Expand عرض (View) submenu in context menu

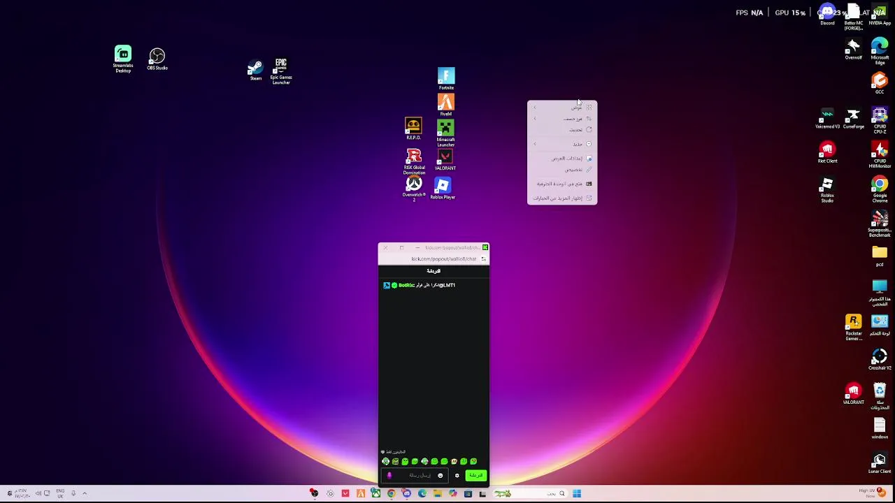coord(562,107)
